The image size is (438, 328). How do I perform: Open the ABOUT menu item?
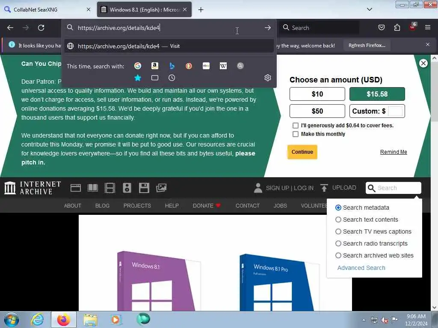click(73, 205)
